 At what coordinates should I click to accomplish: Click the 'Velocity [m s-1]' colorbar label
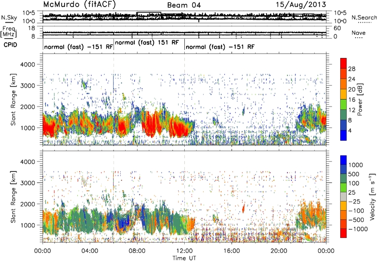(372, 196)
